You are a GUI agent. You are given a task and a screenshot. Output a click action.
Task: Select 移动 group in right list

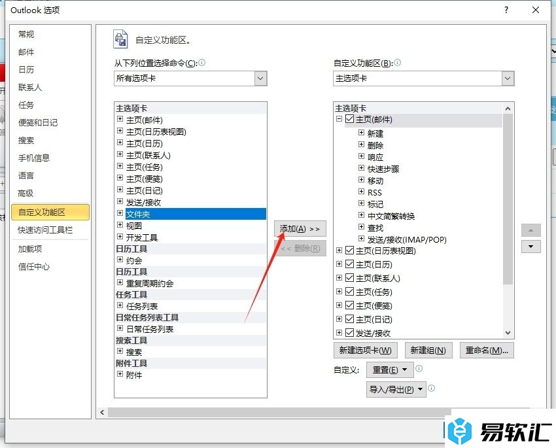(x=375, y=181)
